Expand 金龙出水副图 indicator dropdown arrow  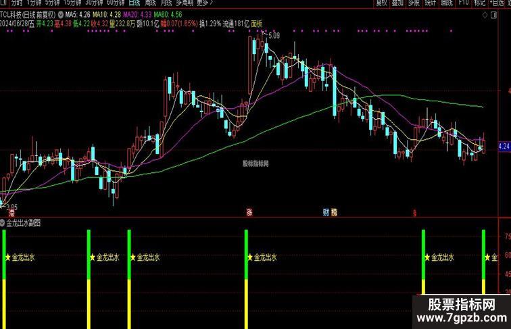click(x=3, y=223)
